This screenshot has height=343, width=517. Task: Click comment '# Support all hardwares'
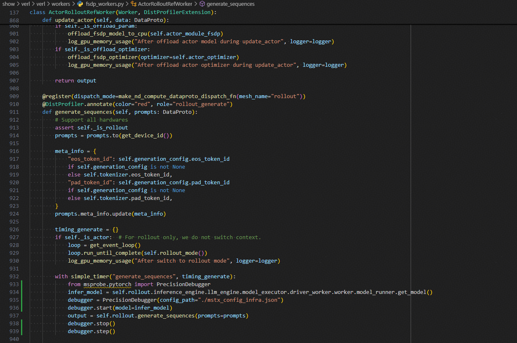[x=92, y=120]
